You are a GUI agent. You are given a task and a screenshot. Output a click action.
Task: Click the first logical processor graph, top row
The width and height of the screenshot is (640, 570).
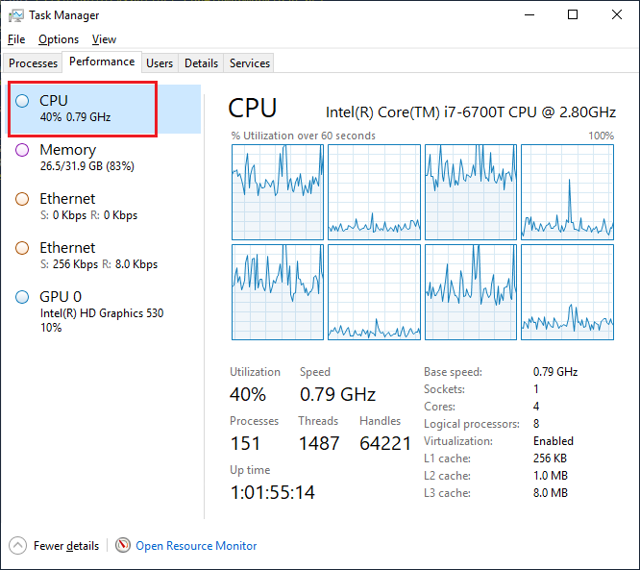point(278,192)
